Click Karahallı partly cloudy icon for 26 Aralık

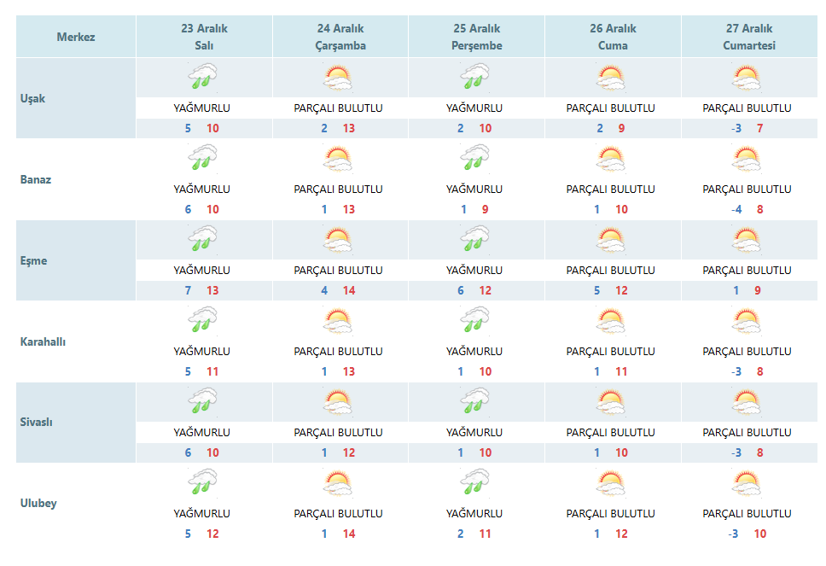point(611,321)
